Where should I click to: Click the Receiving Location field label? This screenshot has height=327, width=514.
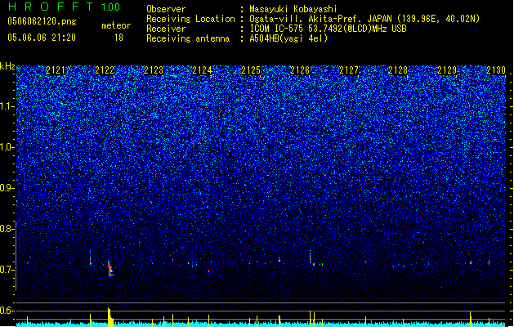pos(190,19)
